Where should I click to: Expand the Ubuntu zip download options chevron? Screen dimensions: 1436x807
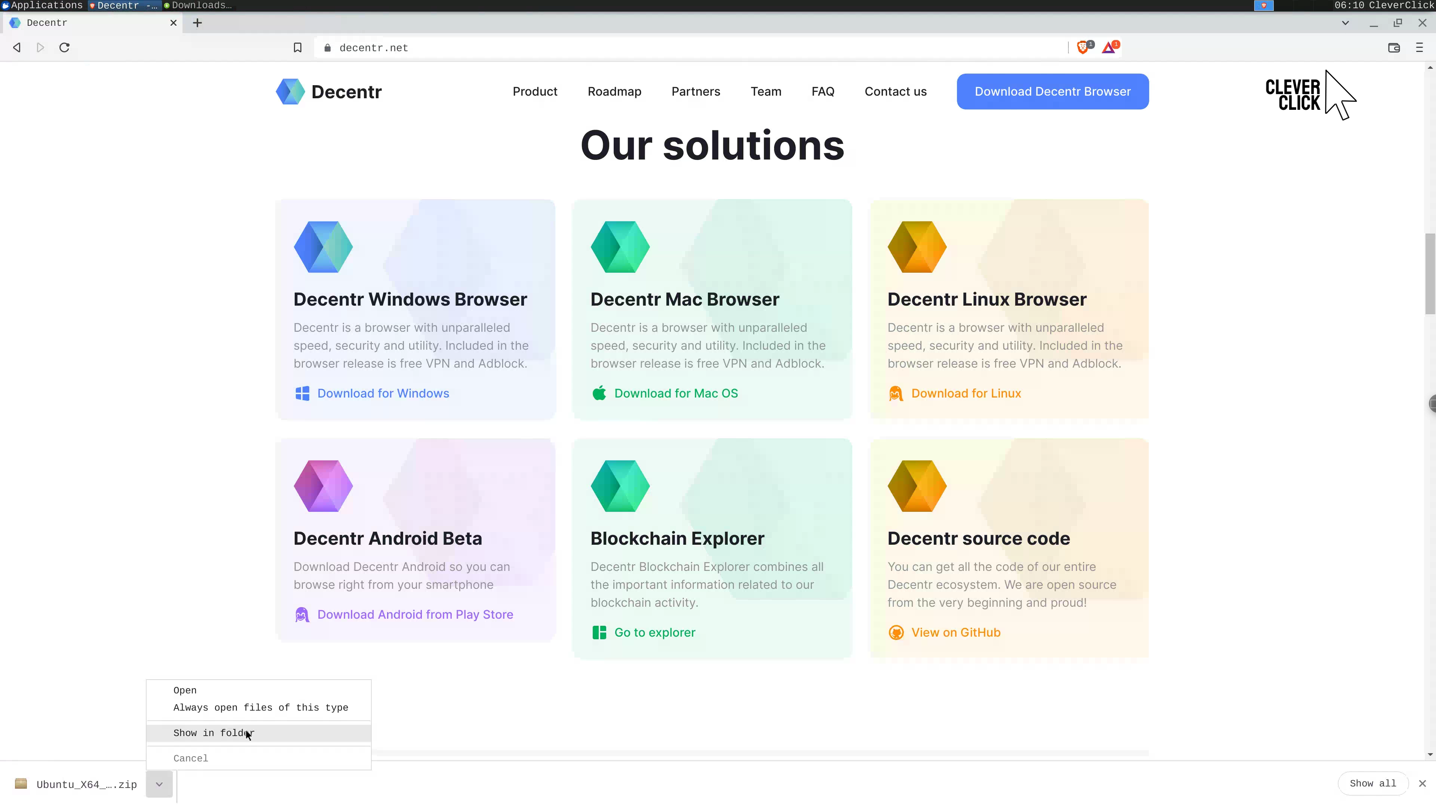point(159,783)
